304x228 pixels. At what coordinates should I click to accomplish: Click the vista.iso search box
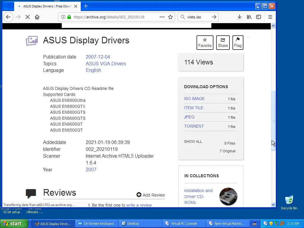click(198, 17)
